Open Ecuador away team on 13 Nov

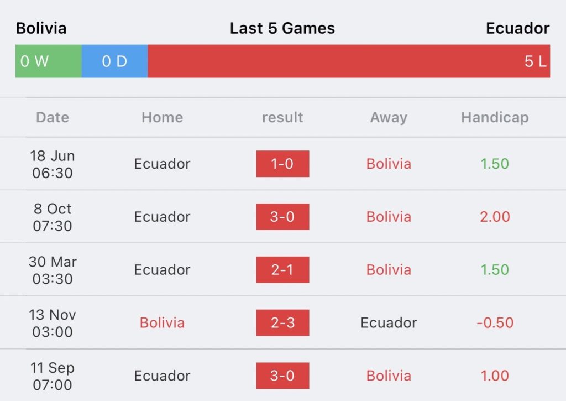389,322
